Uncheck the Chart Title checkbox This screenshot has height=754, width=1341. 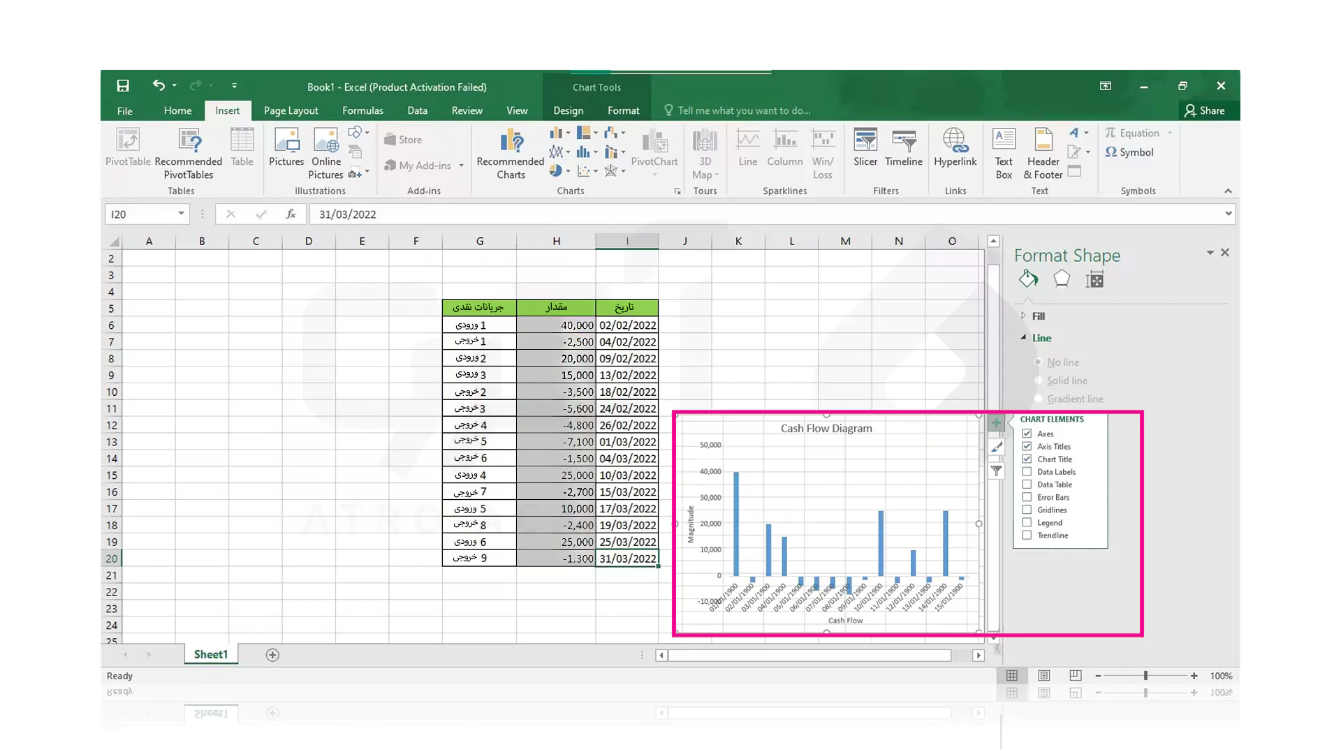1027,459
